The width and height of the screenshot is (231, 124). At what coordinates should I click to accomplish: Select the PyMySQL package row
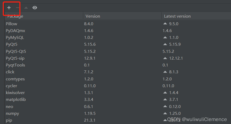tap(118, 38)
